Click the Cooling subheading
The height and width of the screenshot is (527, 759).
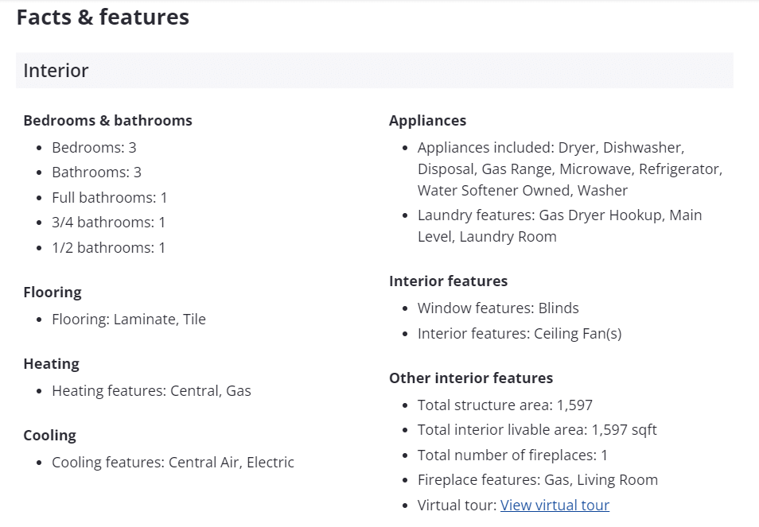[49, 436]
